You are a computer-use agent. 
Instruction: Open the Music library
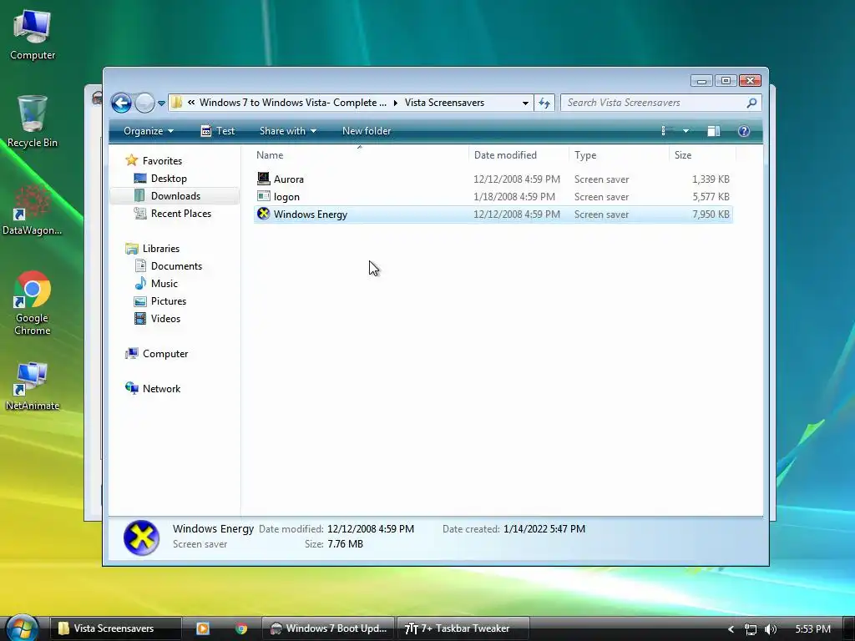click(164, 284)
